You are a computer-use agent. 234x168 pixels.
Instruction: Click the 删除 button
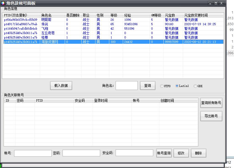pos(198,153)
